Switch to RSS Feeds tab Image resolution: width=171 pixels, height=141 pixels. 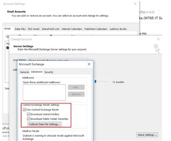tap(34, 29)
